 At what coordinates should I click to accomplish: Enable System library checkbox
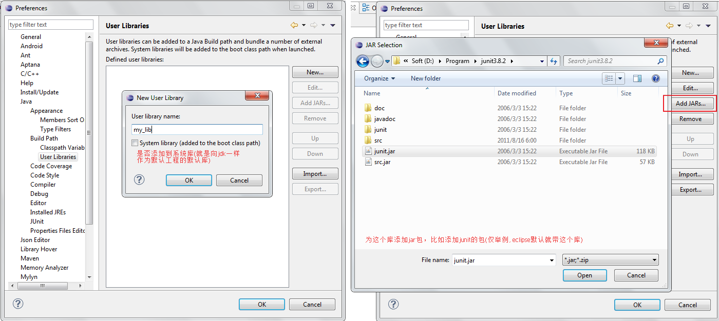pos(135,143)
